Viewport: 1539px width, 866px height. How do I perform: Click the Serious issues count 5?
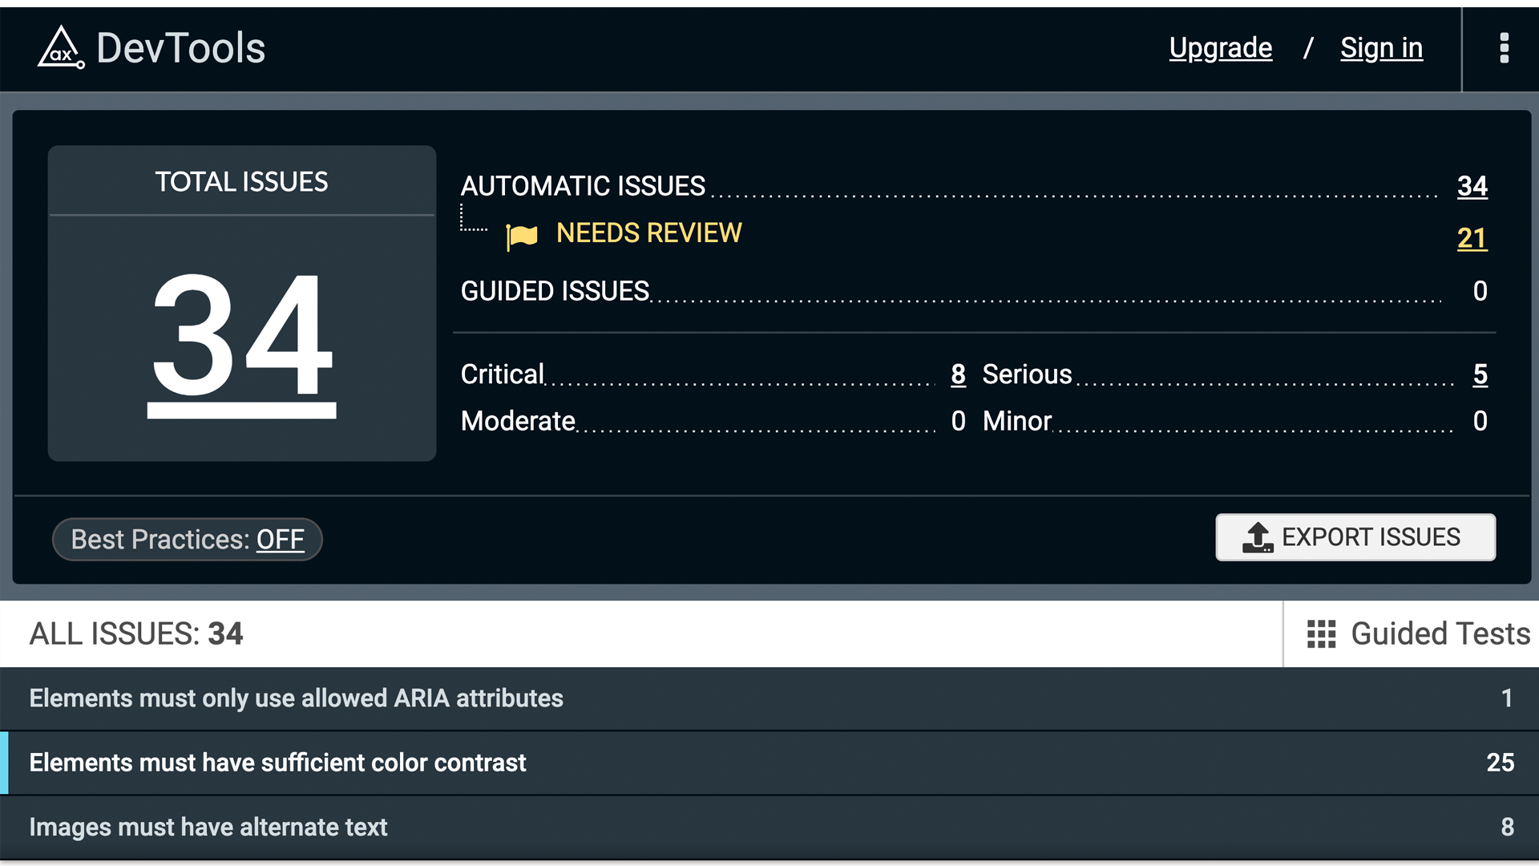[x=1480, y=375]
